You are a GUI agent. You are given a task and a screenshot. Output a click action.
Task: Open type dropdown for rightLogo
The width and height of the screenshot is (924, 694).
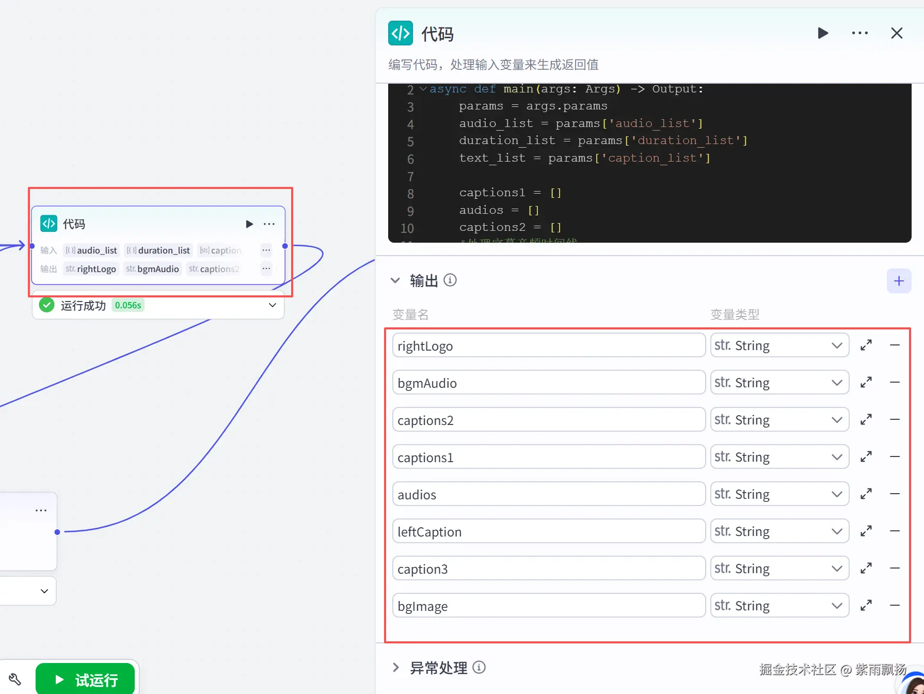point(779,345)
